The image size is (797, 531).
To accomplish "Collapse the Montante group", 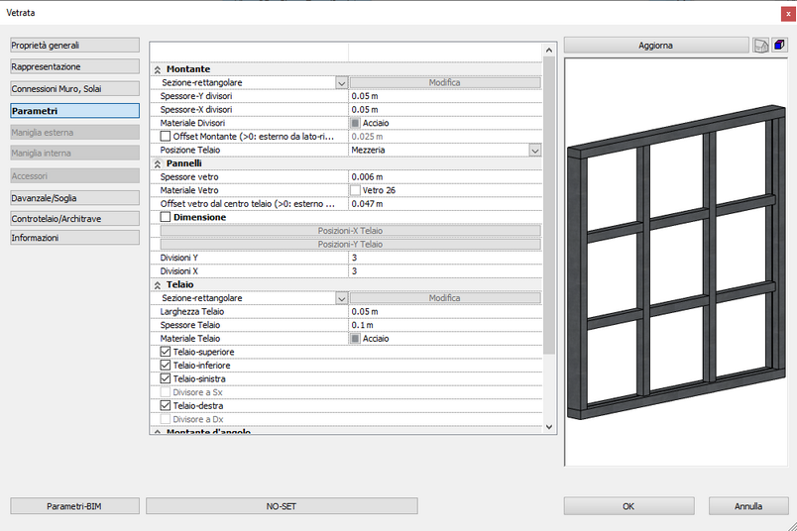I will (x=158, y=69).
